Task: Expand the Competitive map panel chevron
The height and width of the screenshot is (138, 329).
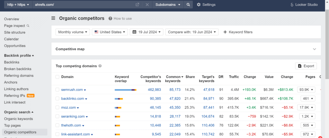Action: (314, 49)
